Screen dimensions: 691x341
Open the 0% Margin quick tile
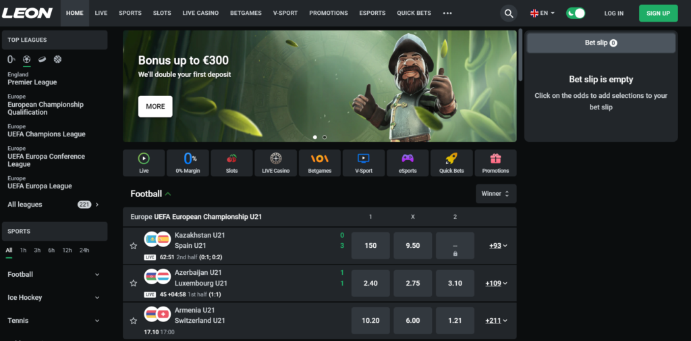tap(188, 163)
